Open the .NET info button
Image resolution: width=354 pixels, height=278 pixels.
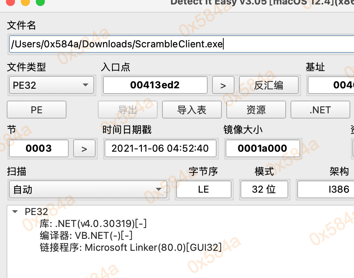(320, 110)
